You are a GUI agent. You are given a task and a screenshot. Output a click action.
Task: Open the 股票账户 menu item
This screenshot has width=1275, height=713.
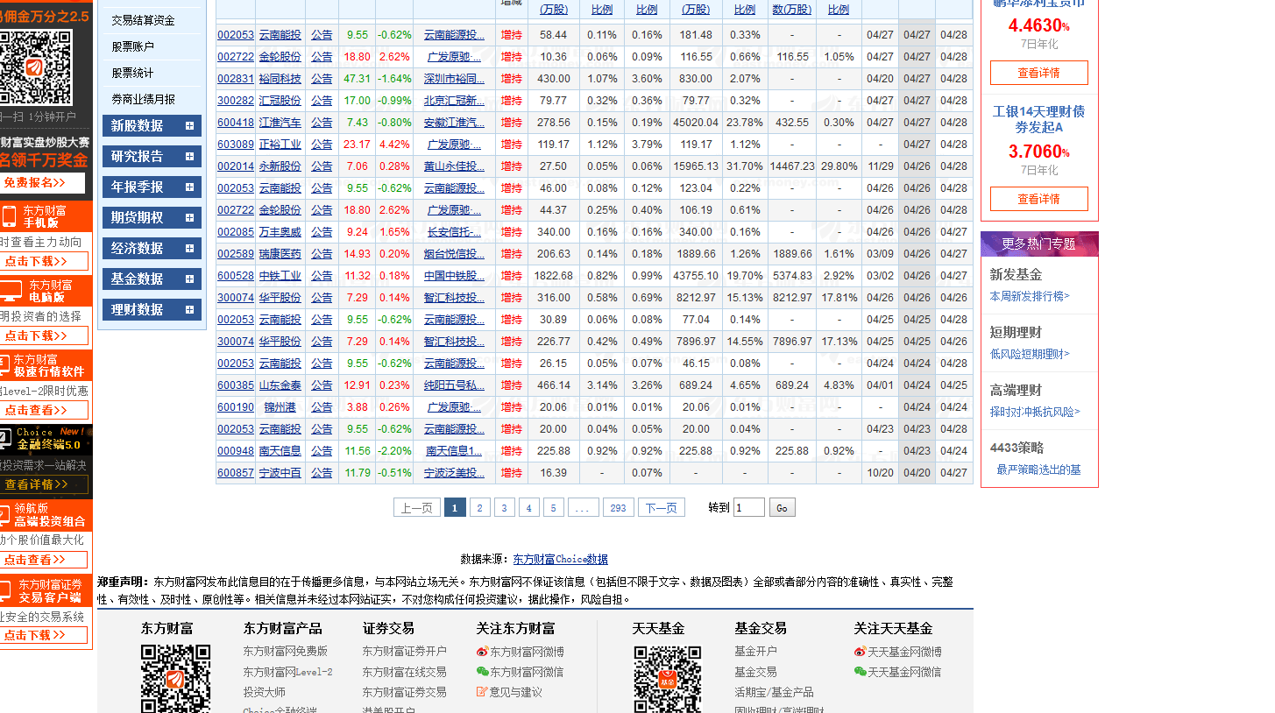point(132,46)
